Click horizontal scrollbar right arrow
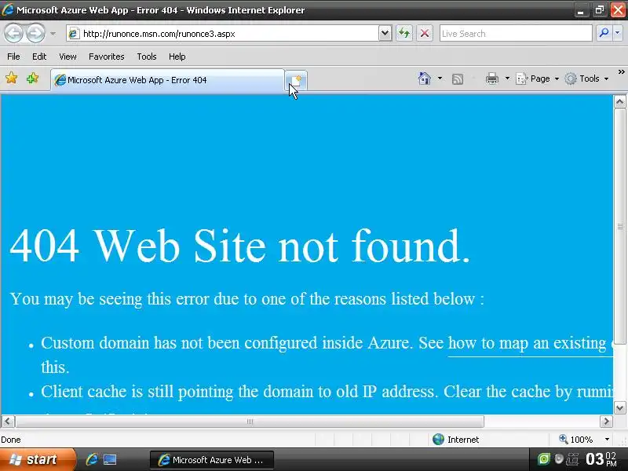Screen dimensions: 628x471 606,422
